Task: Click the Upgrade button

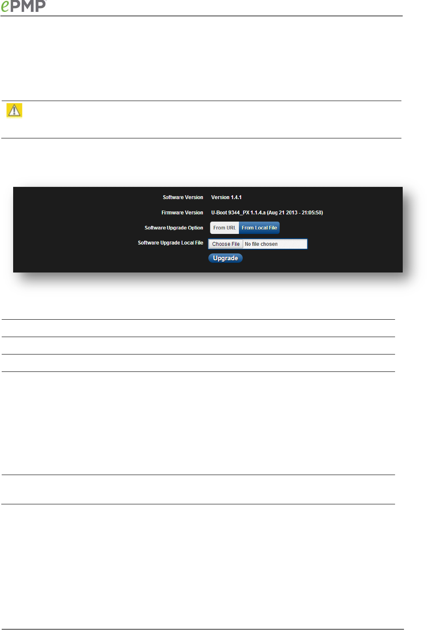Action: coord(225,258)
